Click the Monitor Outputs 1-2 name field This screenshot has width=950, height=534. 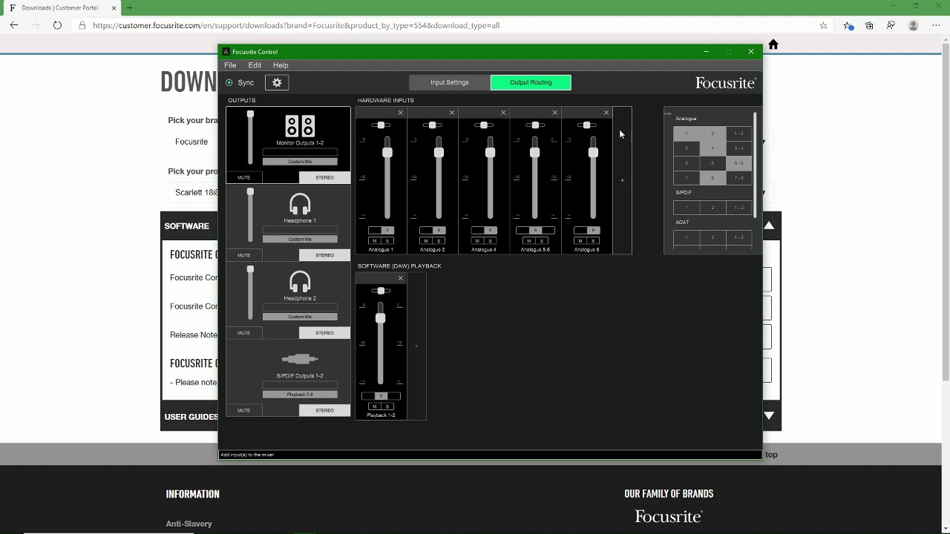(300, 152)
